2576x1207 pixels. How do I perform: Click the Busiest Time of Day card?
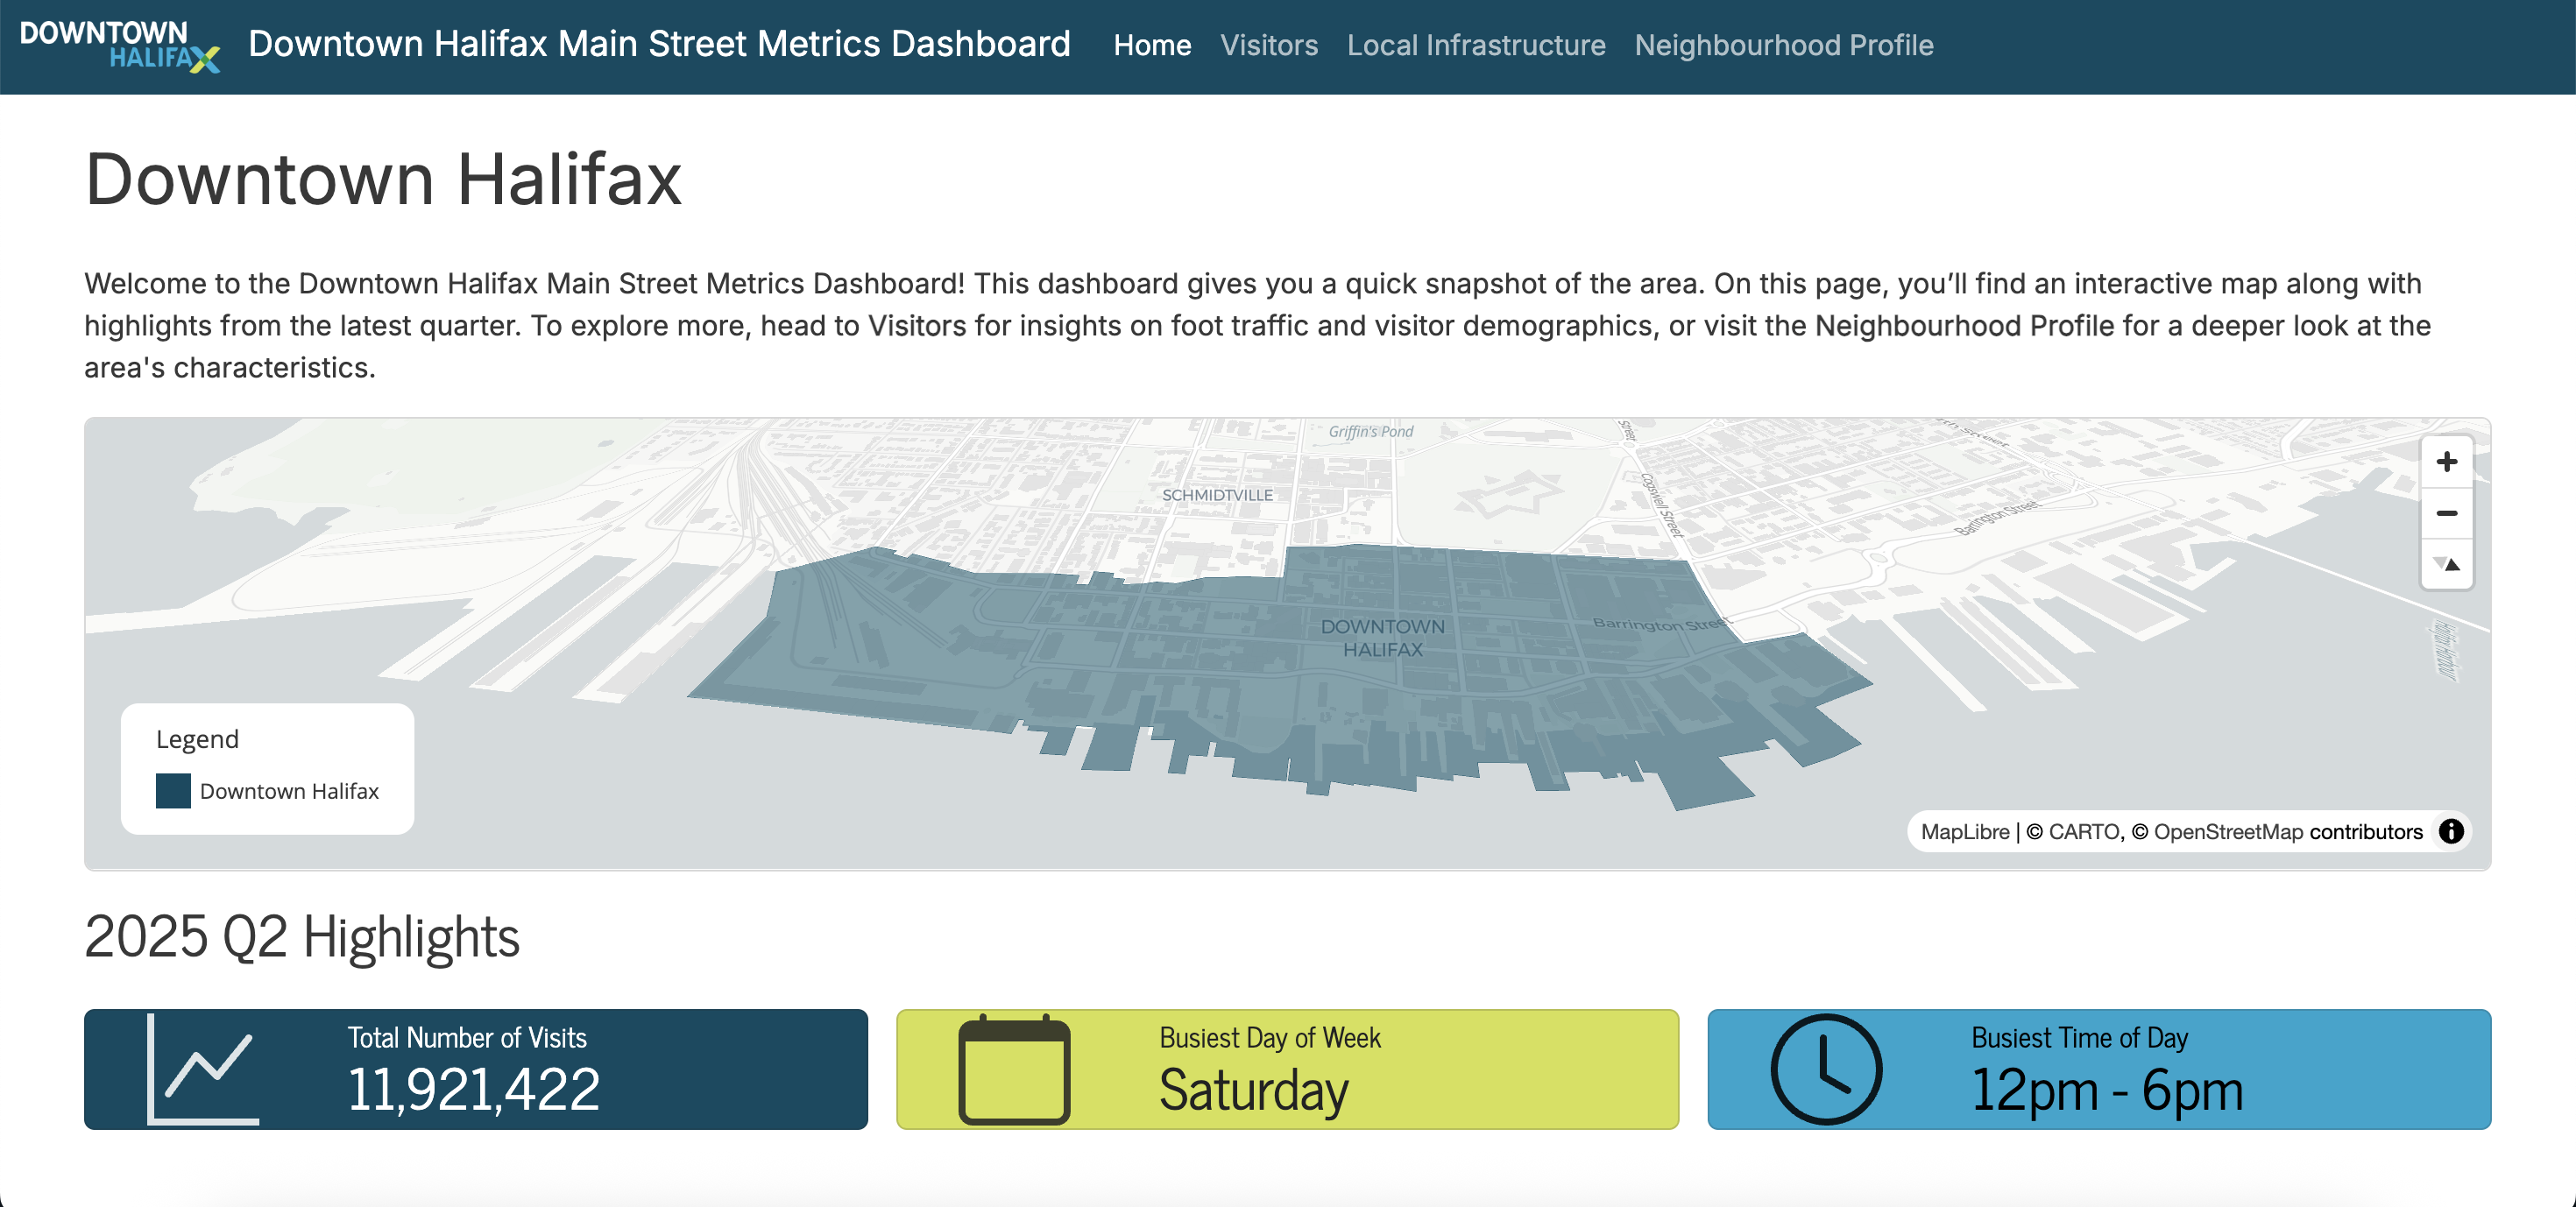coord(2098,1069)
